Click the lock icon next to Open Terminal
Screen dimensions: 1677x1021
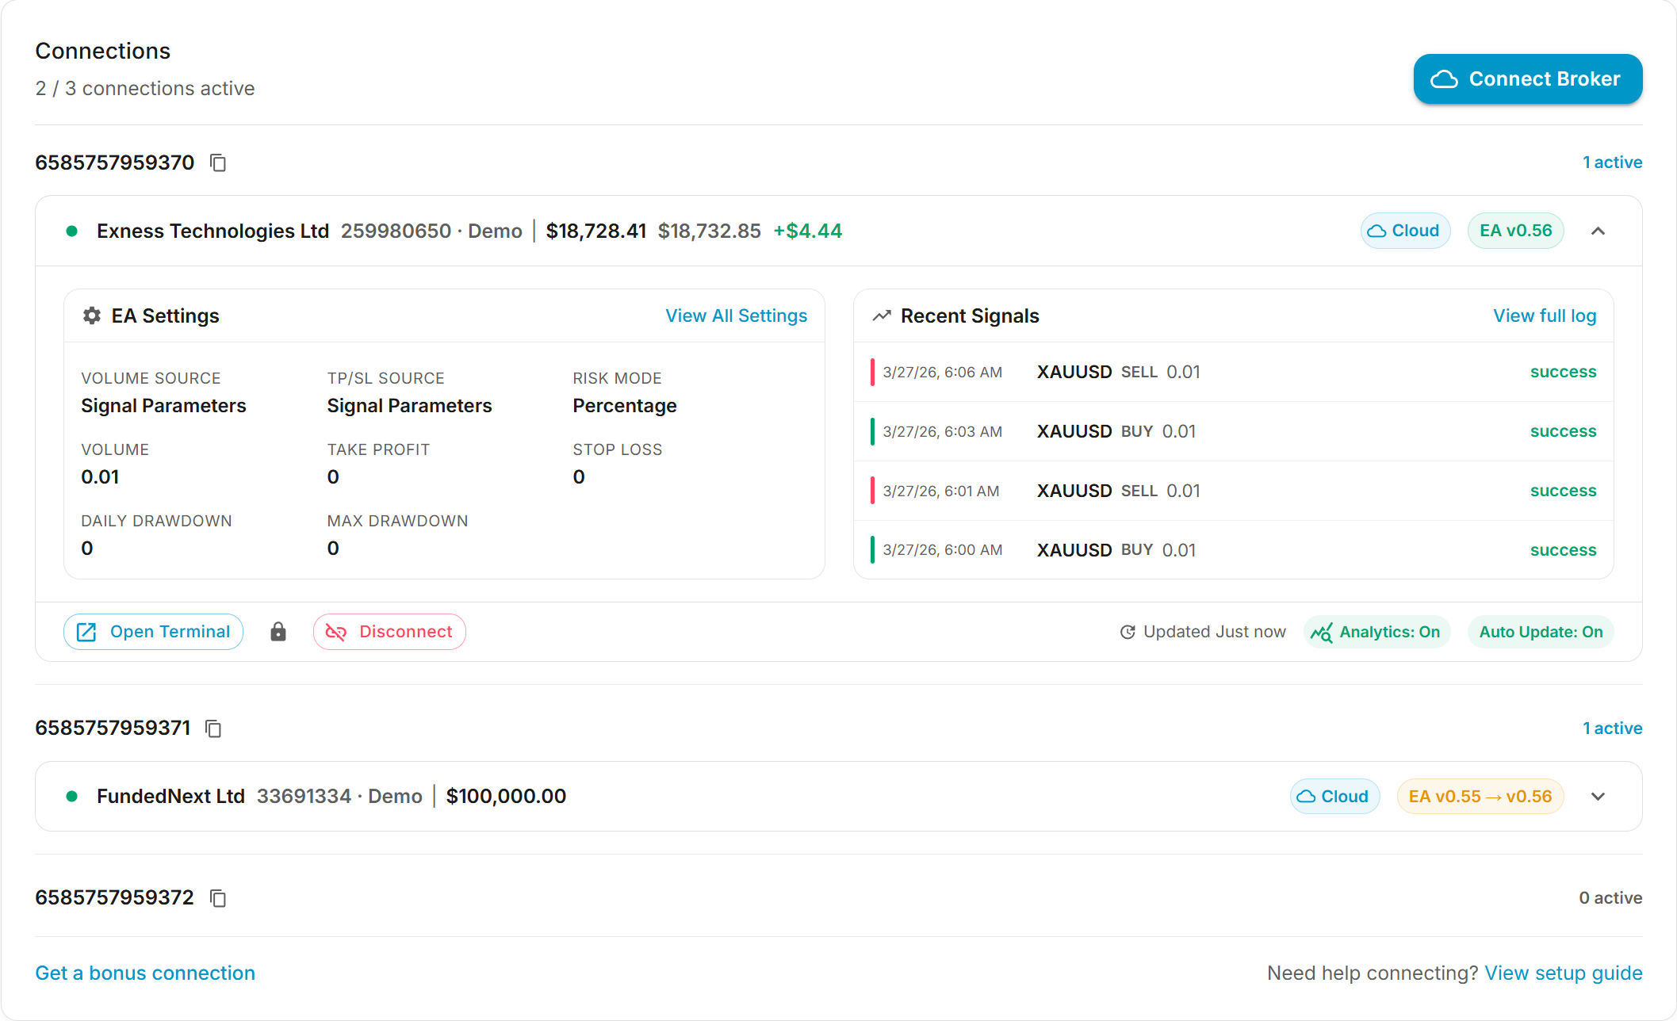pos(278,632)
